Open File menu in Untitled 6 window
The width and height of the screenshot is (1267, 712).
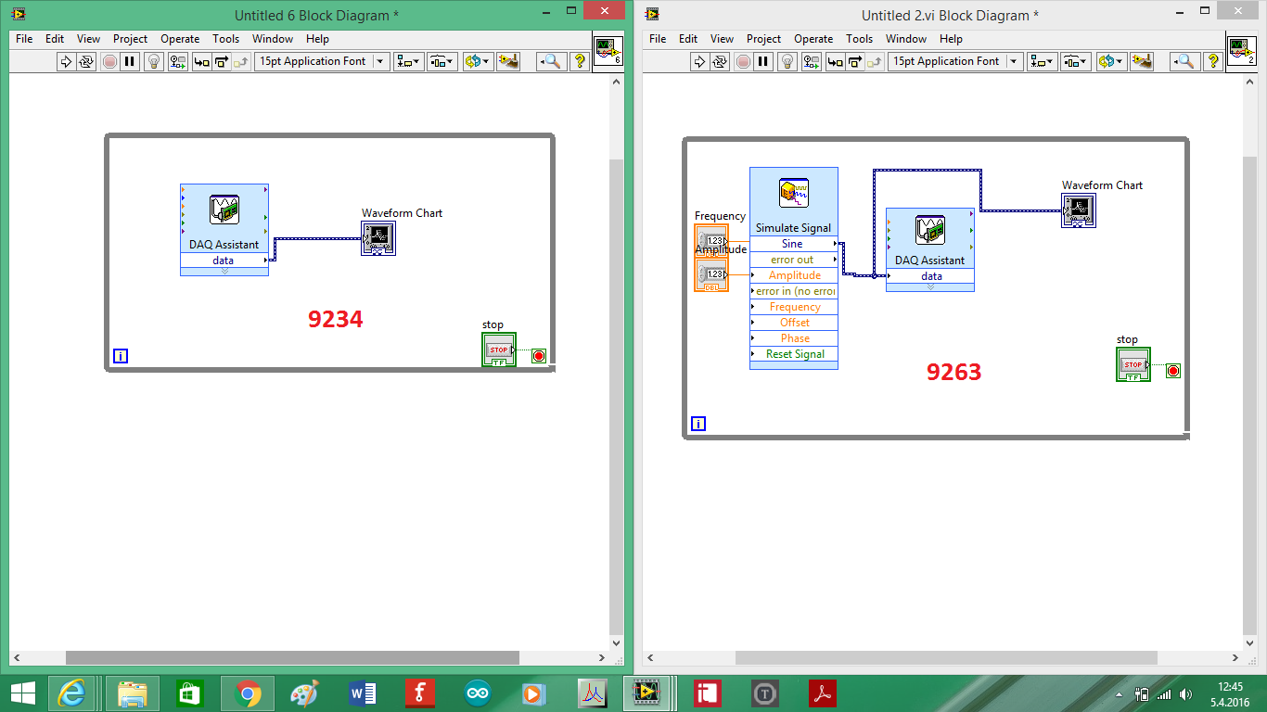24,39
